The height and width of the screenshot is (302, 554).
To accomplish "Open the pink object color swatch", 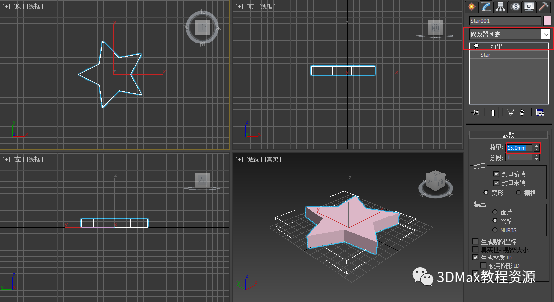I will [x=547, y=21].
